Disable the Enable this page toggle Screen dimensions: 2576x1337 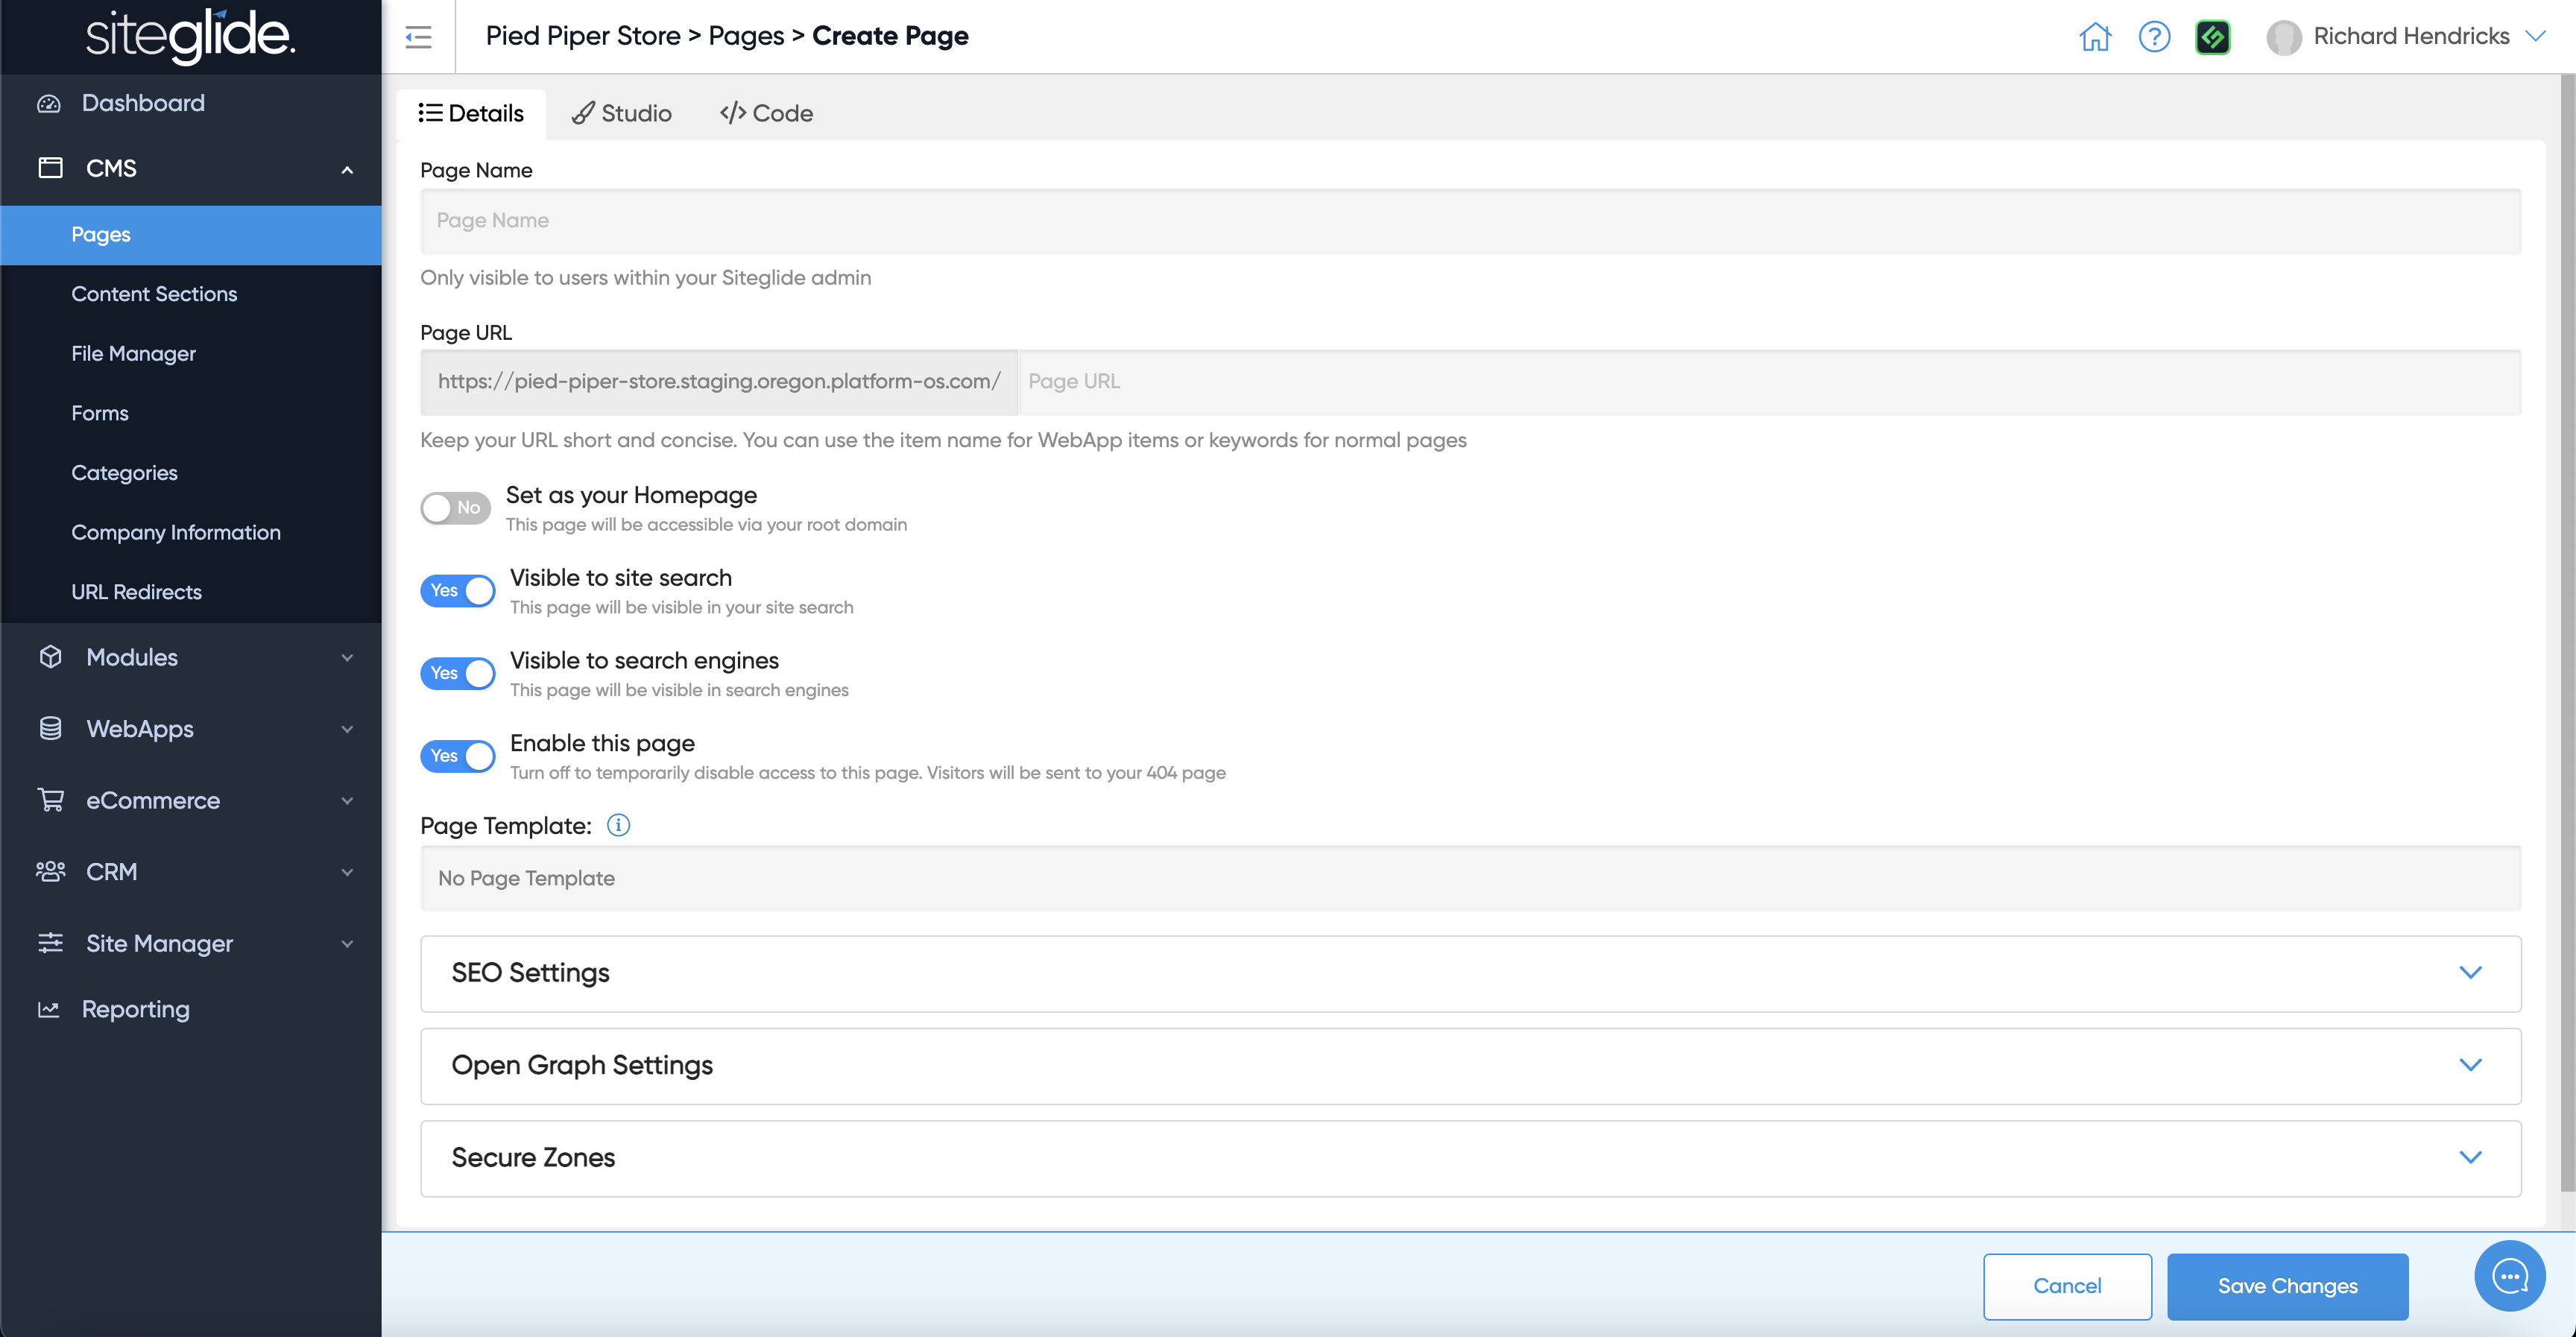tap(458, 756)
